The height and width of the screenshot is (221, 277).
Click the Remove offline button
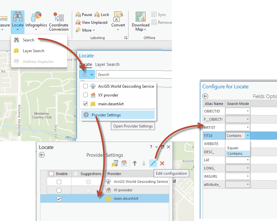(x=162, y=22)
